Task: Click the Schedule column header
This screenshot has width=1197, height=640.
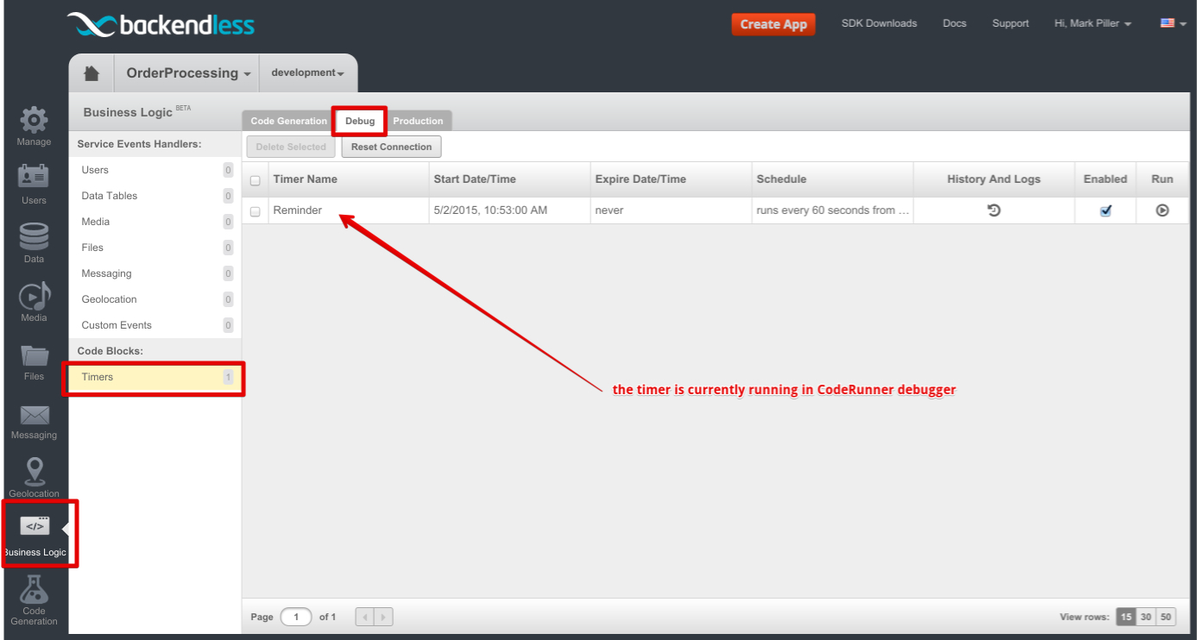Action: click(832, 179)
